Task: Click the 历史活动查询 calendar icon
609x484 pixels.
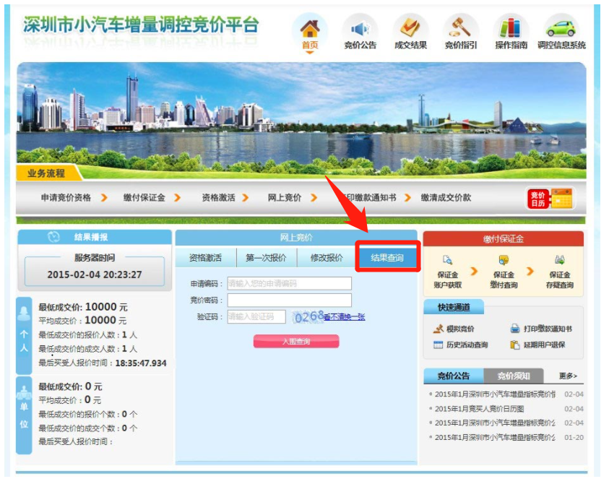Action: [439, 345]
